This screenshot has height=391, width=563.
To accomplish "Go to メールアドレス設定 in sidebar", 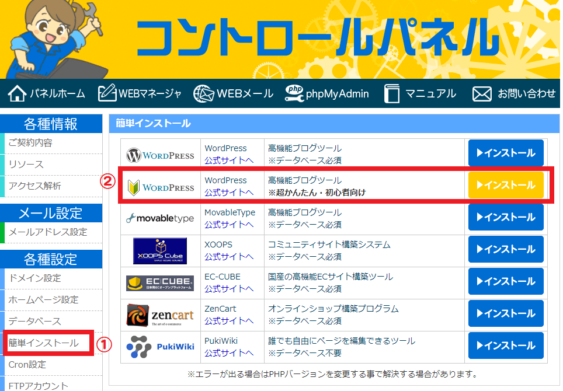I will pyautogui.click(x=48, y=232).
